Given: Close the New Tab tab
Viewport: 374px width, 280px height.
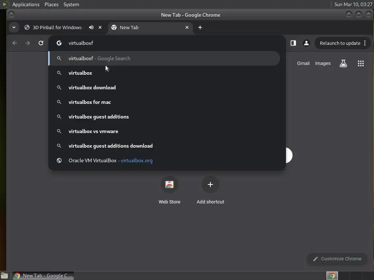Looking at the screenshot, I should 187,27.
